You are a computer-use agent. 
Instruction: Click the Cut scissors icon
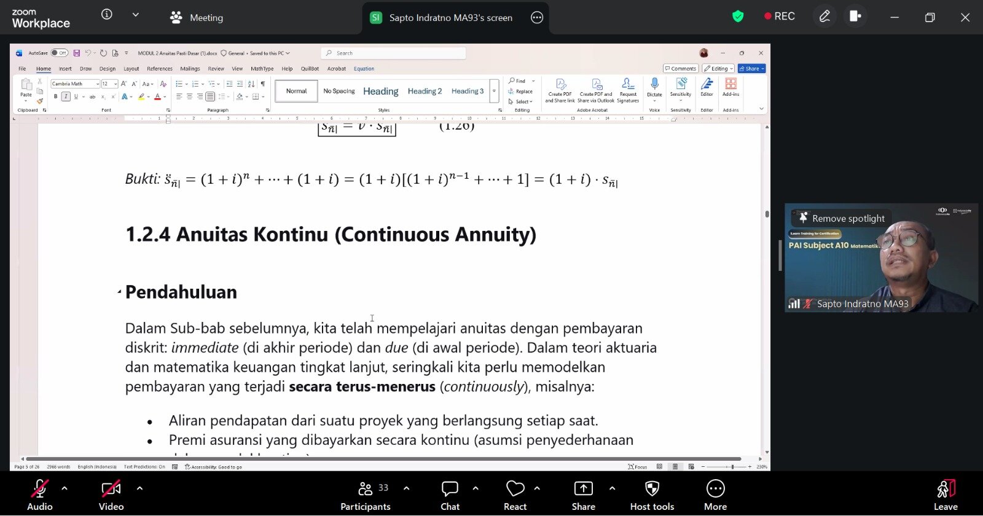40,81
